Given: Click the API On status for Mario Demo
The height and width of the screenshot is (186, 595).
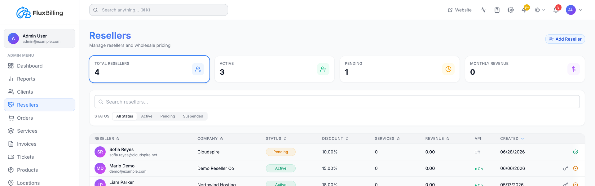Looking at the screenshot, I should coord(479,169).
